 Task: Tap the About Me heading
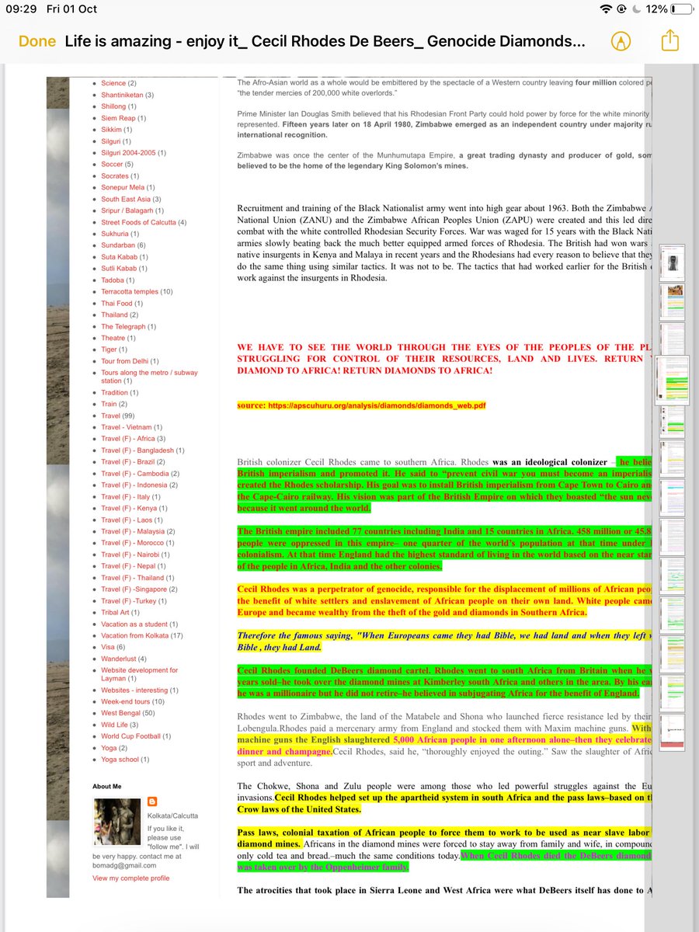pos(106,787)
